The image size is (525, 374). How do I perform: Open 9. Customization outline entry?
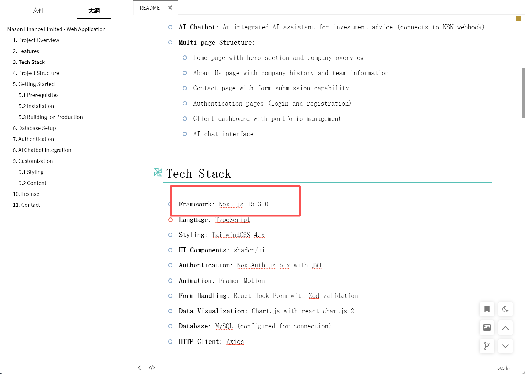pos(33,161)
